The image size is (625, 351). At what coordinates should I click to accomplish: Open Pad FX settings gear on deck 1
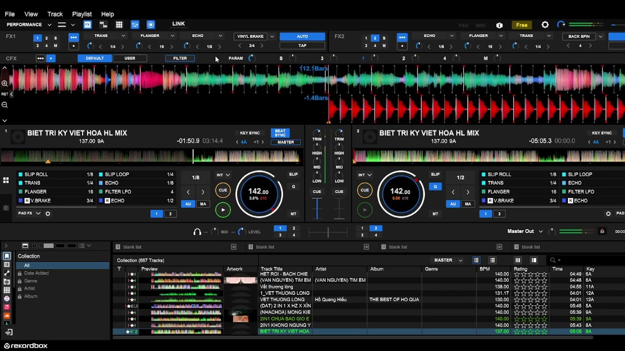point(48,214)
